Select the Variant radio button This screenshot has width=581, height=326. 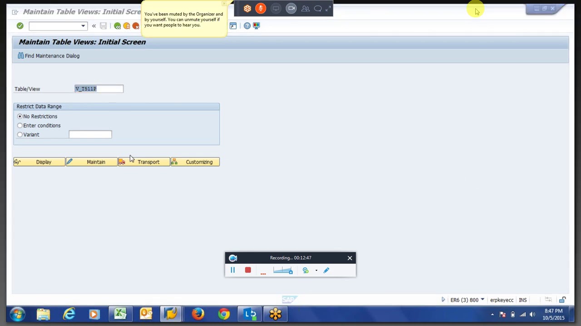coord(20,134)
